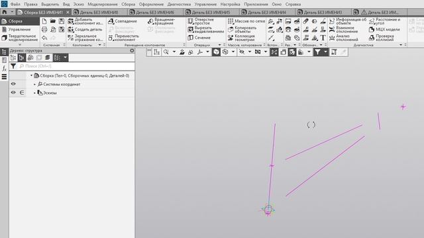
Task: Click the Зеркальное отражение компонентов tool
Action: click(85, 38)
